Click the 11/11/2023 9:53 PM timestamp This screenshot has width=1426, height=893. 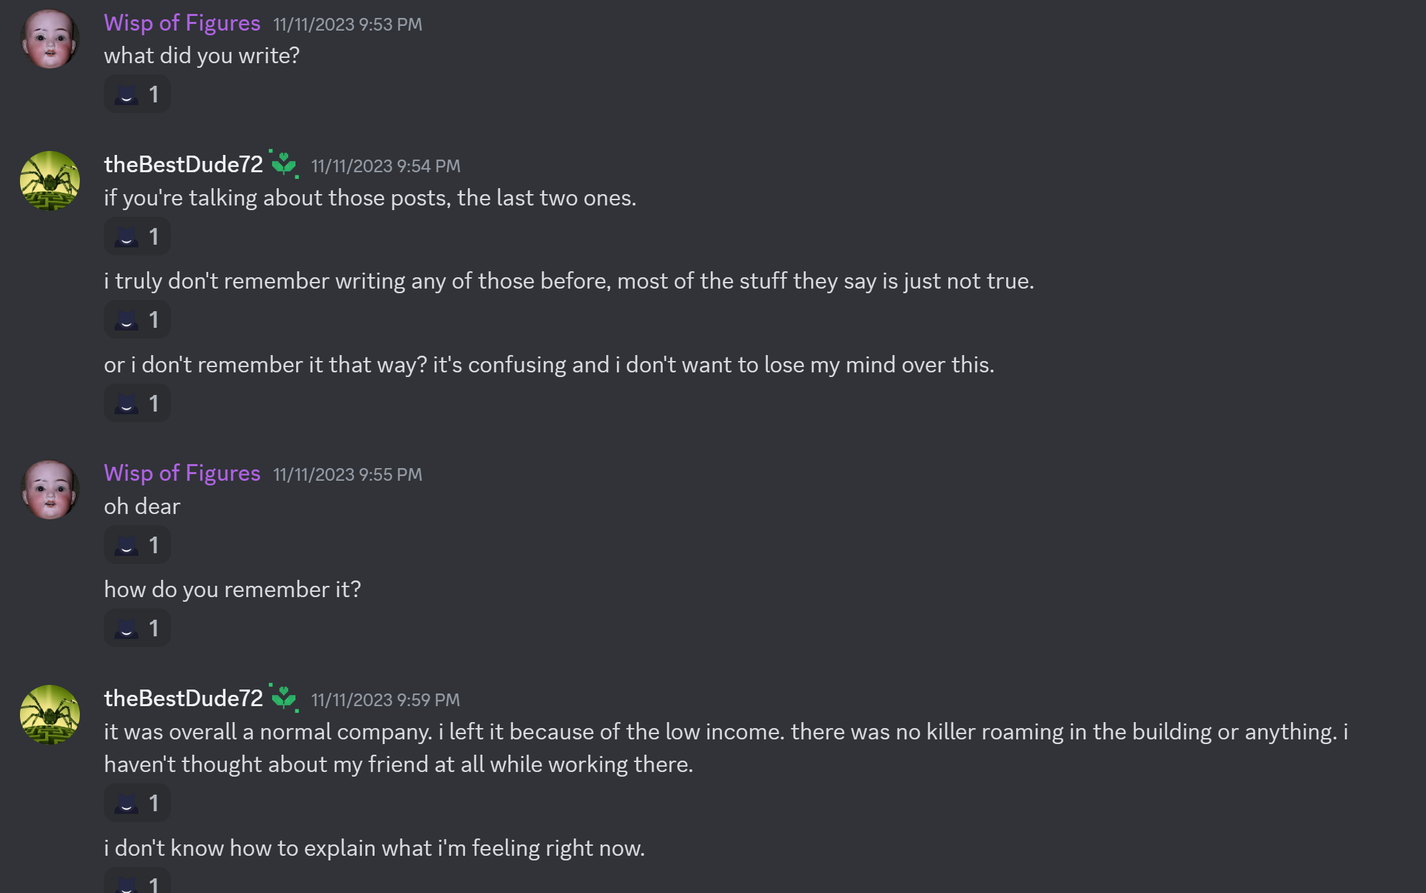coord(347,25)
